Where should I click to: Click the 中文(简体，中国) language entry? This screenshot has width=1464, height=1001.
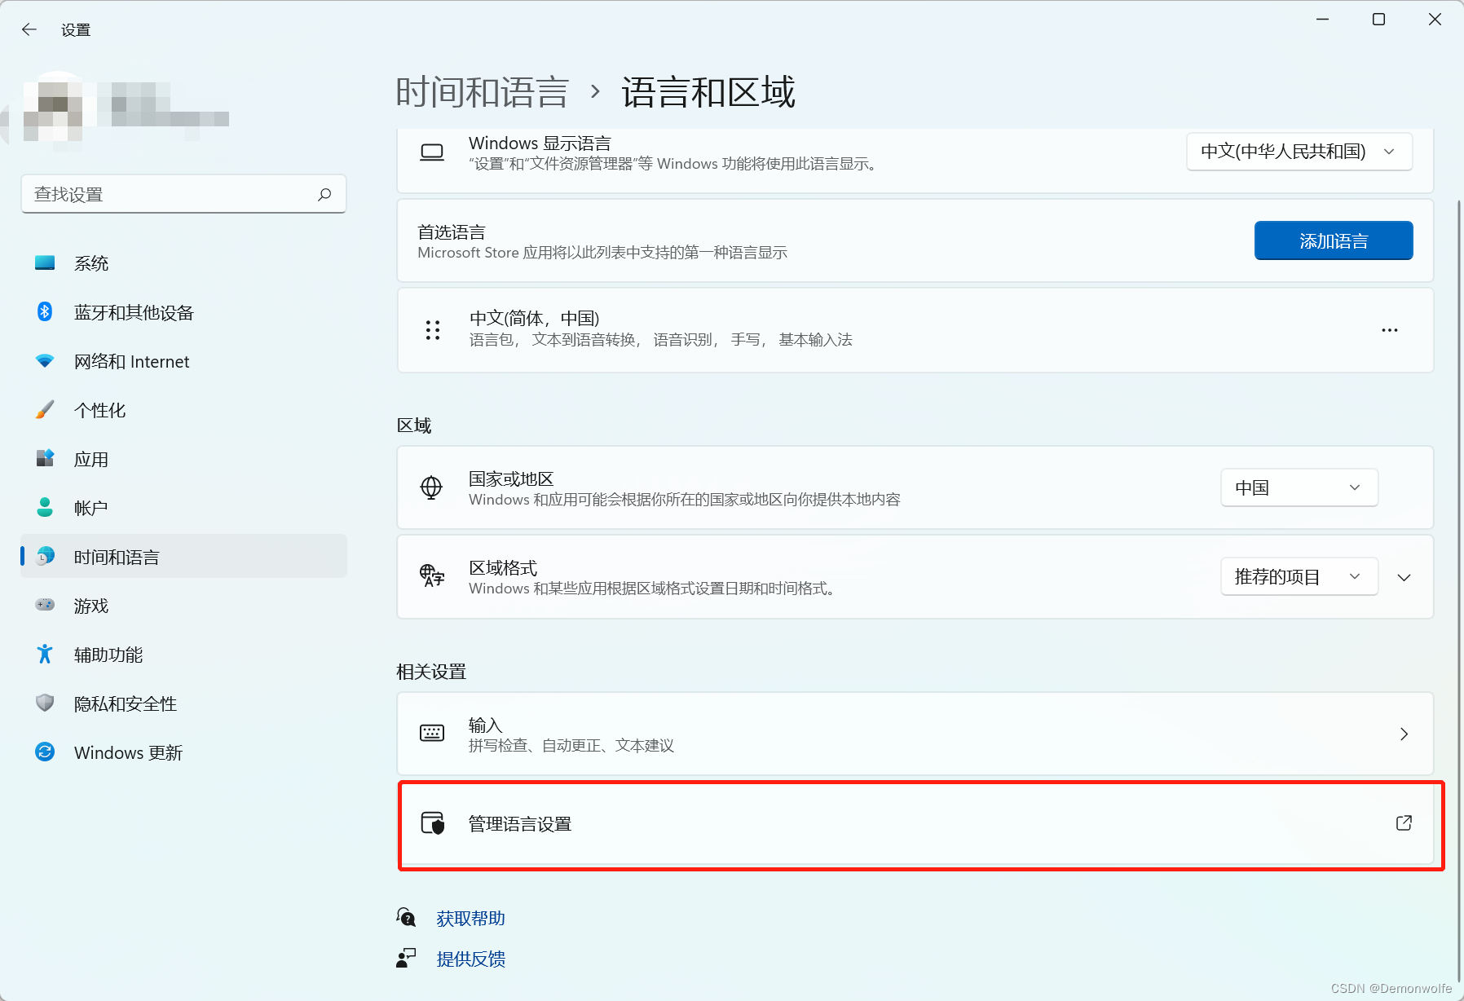[x=915, y=330]
